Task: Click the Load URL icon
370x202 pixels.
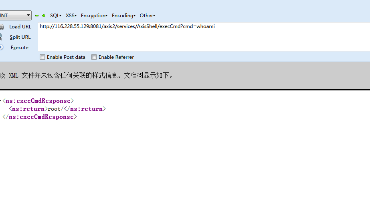Action: point(2,27)
